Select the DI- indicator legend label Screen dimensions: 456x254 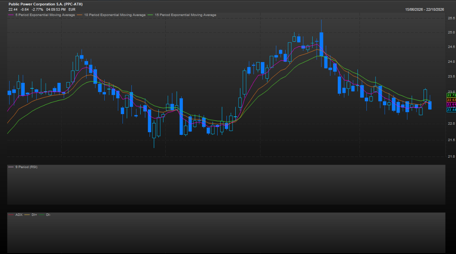48,215
